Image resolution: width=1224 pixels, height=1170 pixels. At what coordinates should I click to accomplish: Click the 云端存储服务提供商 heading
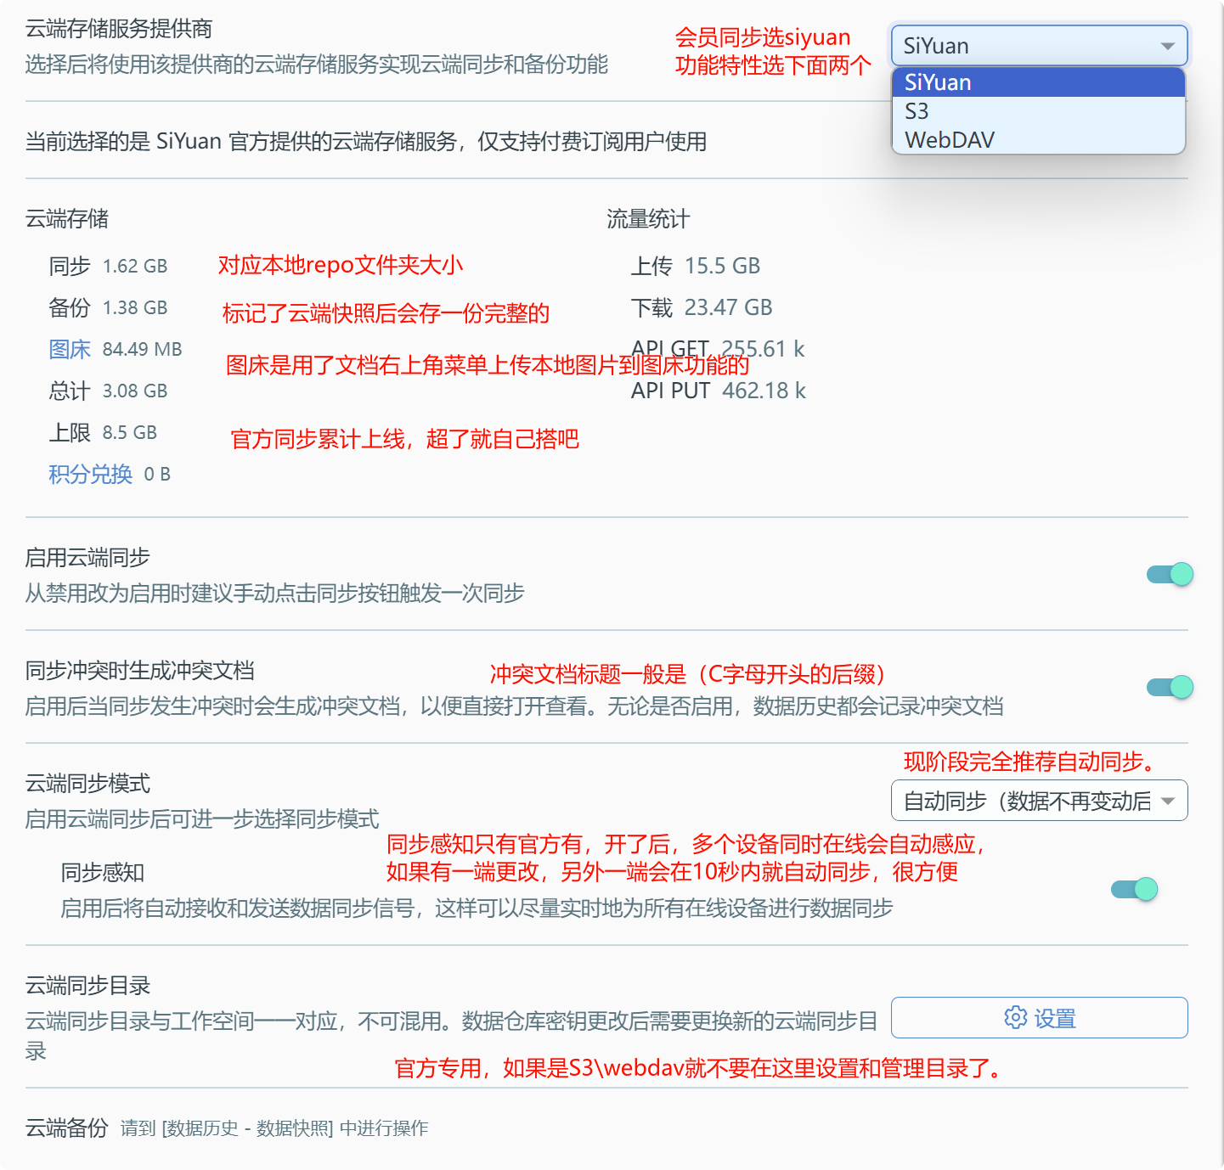119,29
